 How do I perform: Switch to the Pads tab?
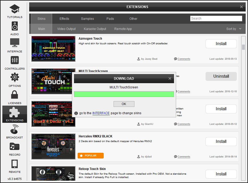[110, 19]
